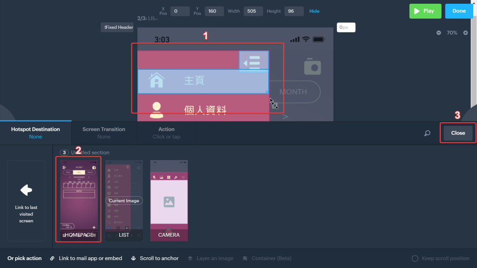This screenshot has height=268, width=477.
Task: Click the Untitled section header
Action: coord(90,153)
